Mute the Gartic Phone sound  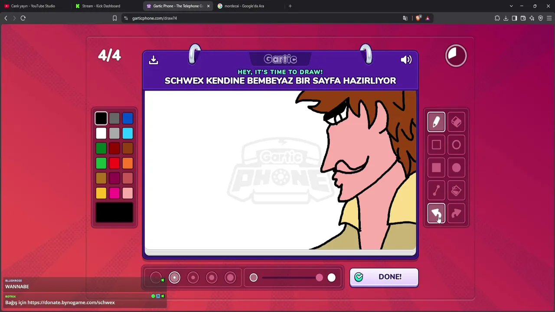coord(406,60)
